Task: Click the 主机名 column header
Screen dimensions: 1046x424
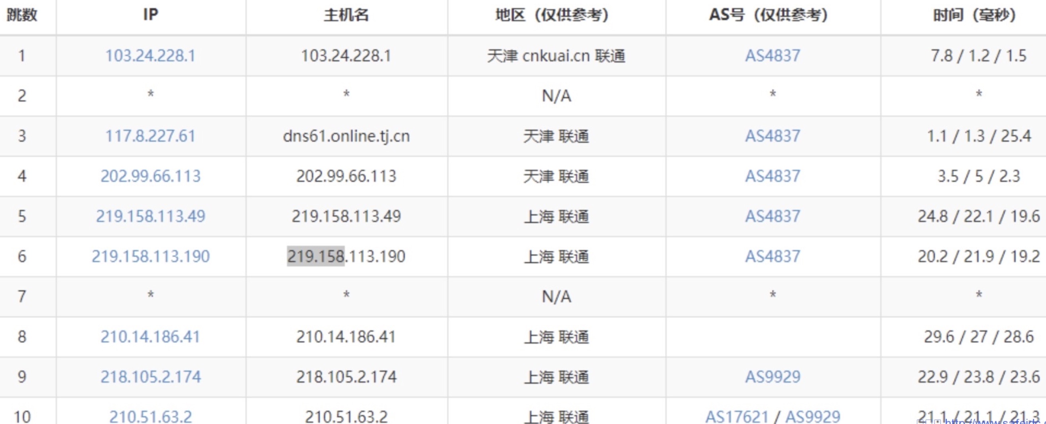Action: [346, 15]
